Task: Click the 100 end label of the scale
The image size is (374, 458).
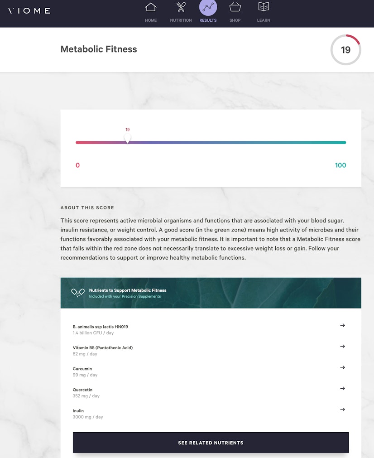Action: pos(340,165)
